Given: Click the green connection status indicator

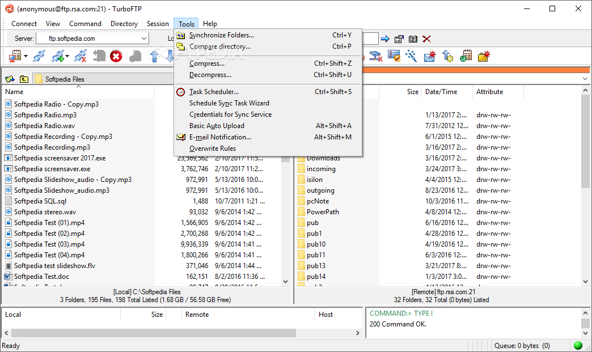Looking at the screenshot, I should pyautogui.click(x=578, y=345).
